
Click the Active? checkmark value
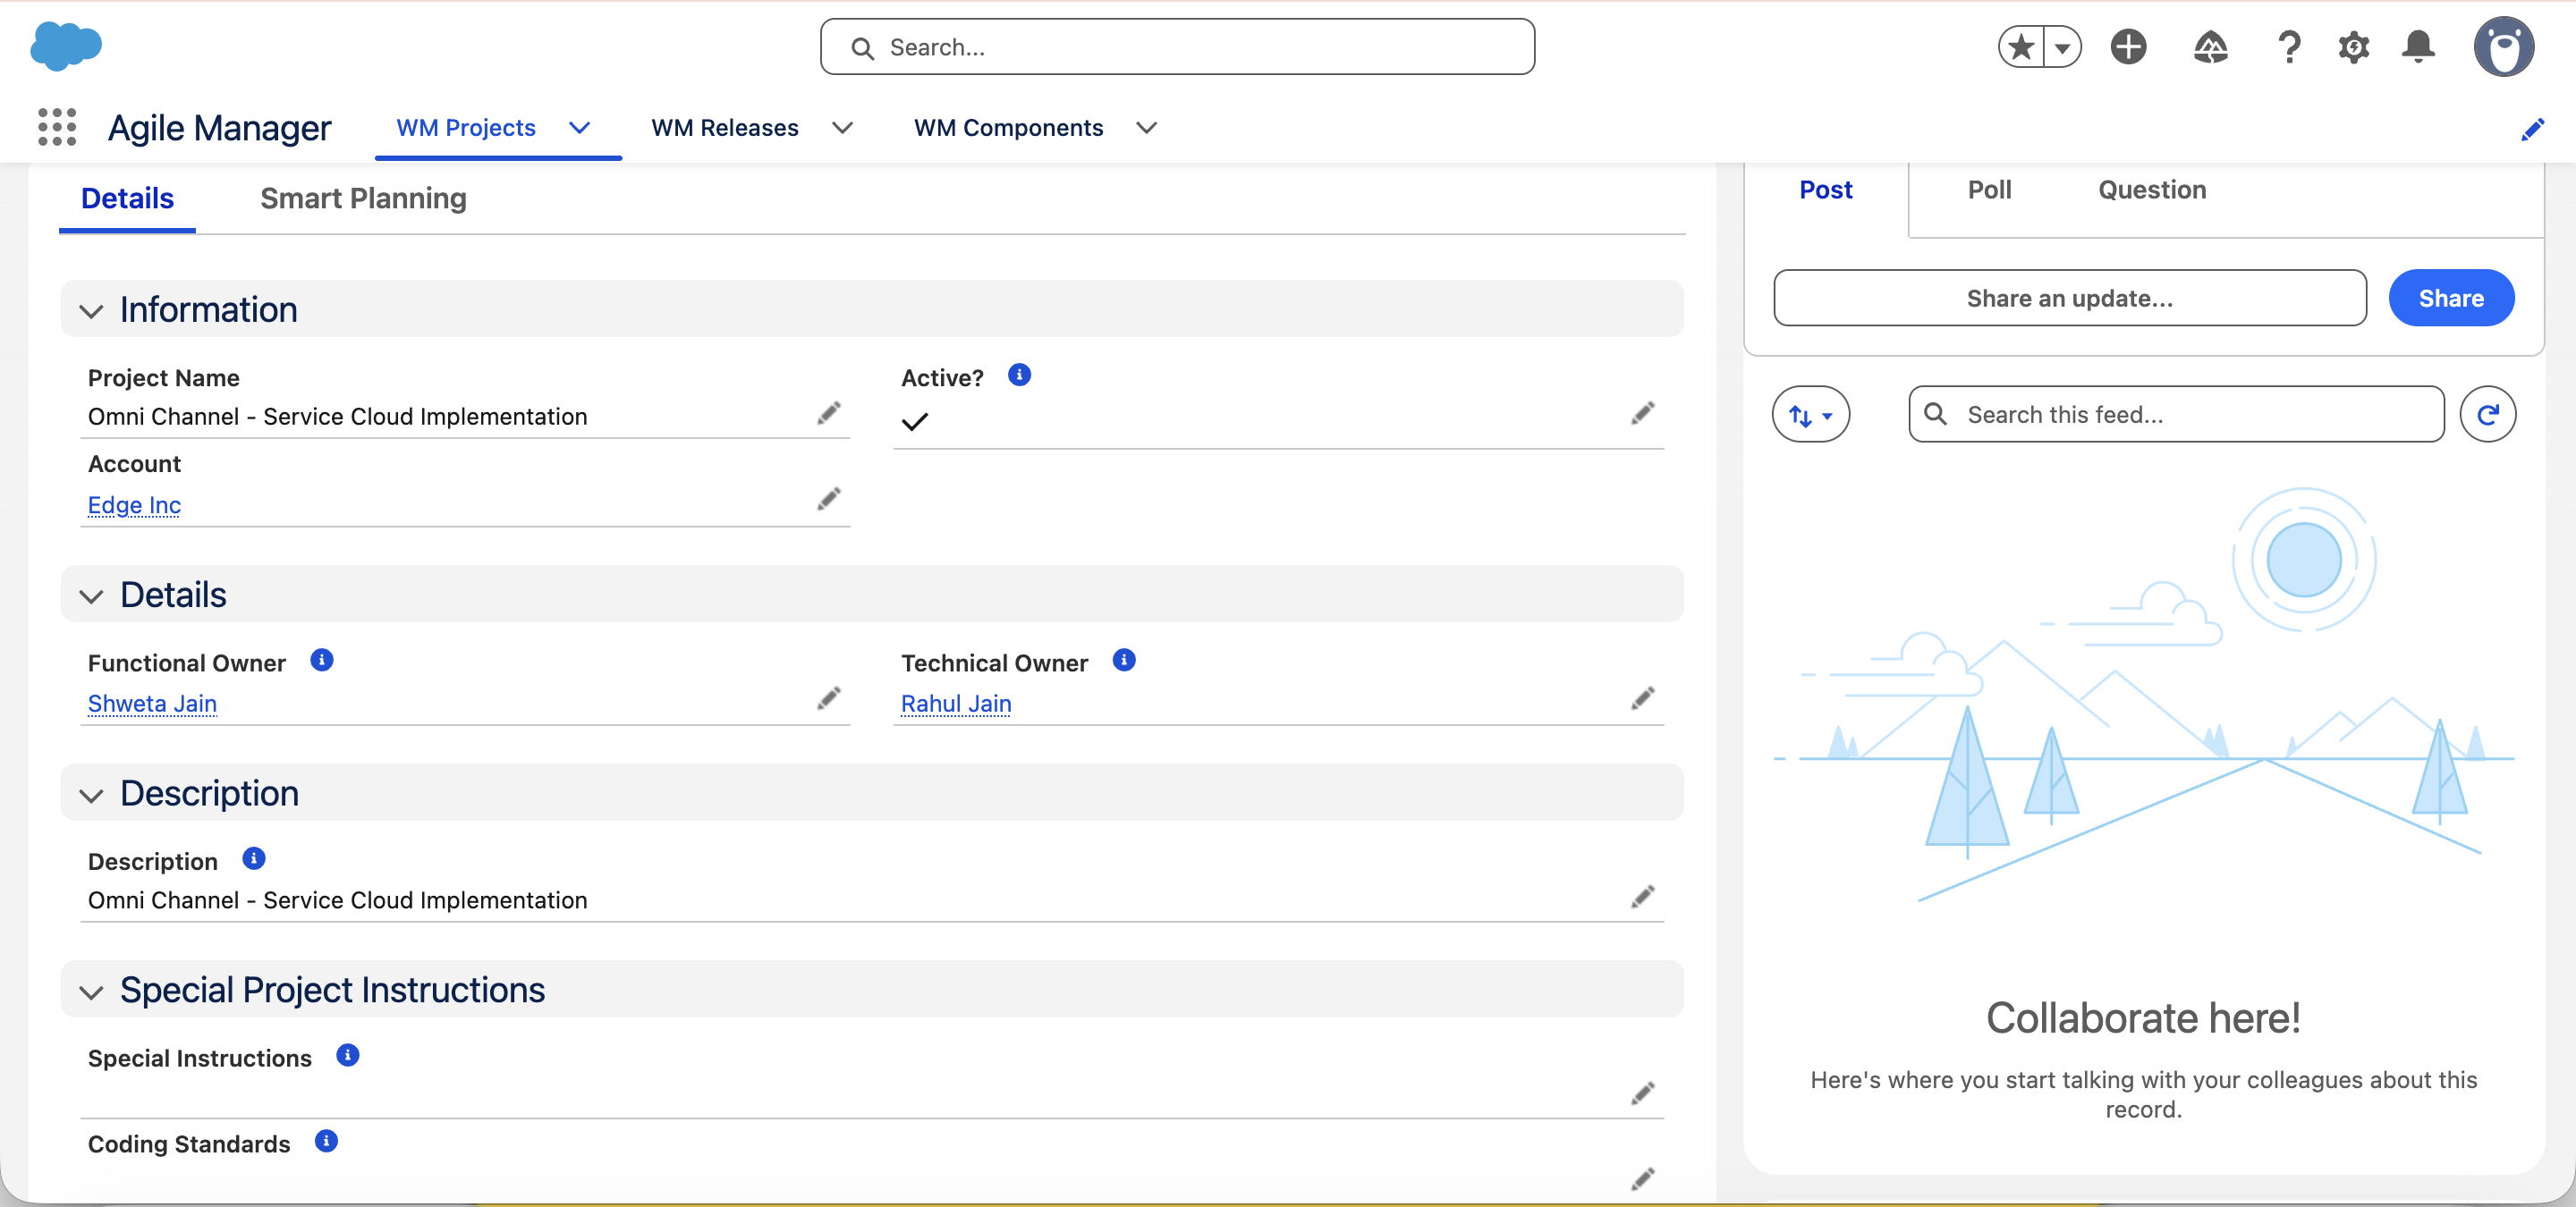[915, 422]
